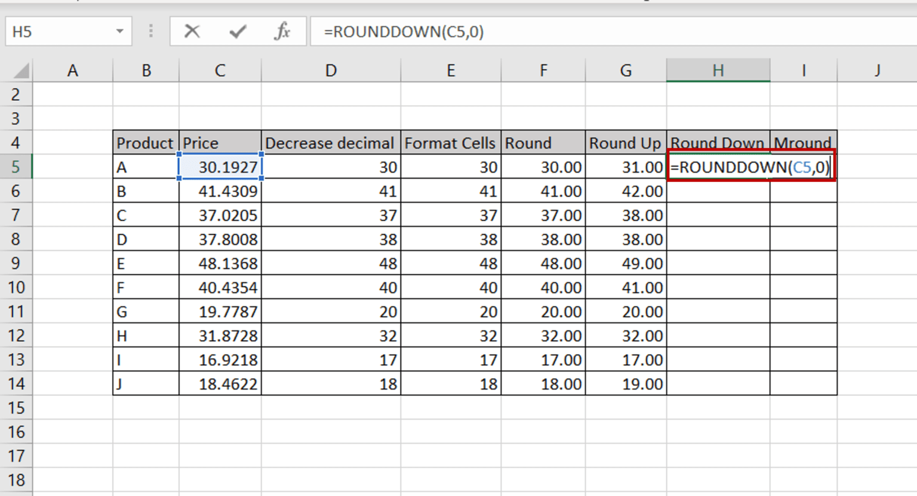Select the cell containing Product A
Image resolution: width=917 pixels, height=496 pixels.
click(x=145, y=167)
